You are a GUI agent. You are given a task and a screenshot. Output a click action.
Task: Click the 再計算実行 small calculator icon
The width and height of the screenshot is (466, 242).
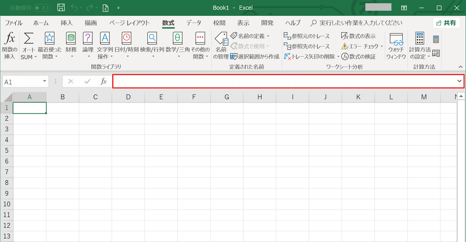pyautogui.click(x=436, y=39)
